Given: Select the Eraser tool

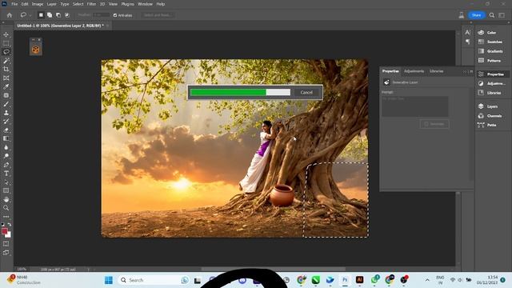Looking at the screenshot, I should pyautogui.click(x=6, y=130).
